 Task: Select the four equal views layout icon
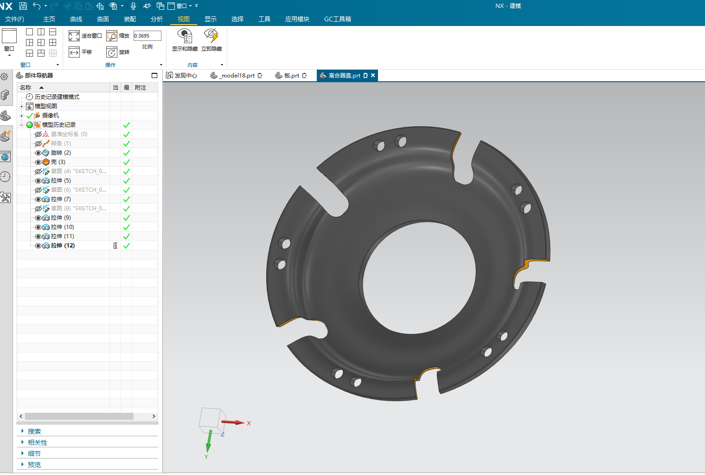[52, 42]
